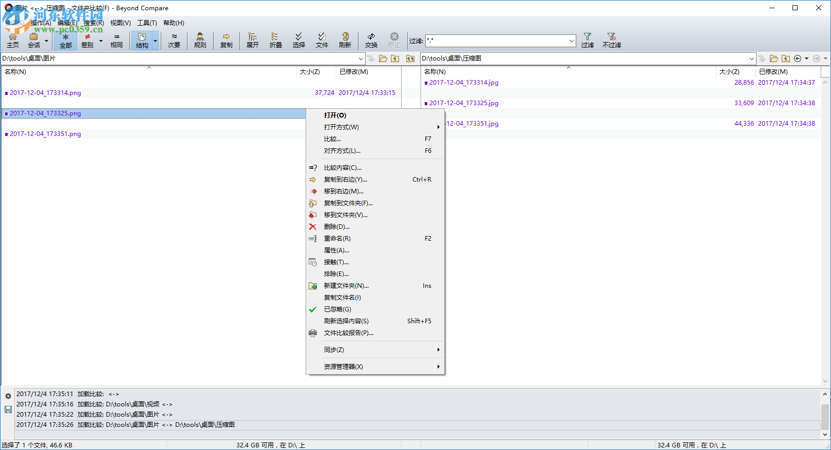Click the 折叠 collapse-all toolbar icon
831x450 pixels.
[275, 36]
